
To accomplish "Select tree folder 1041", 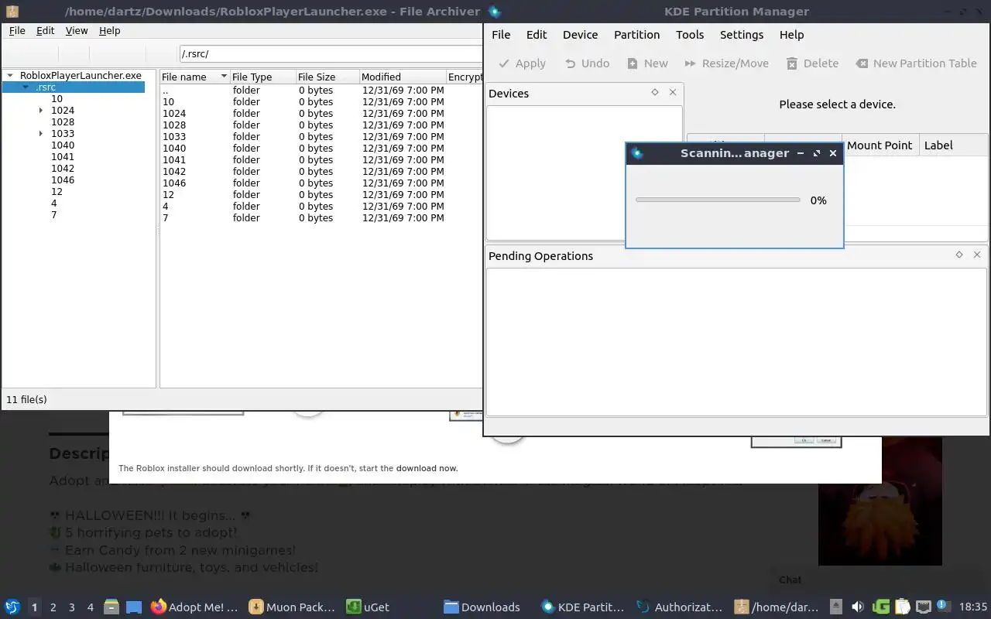I will tap(63, 157).
